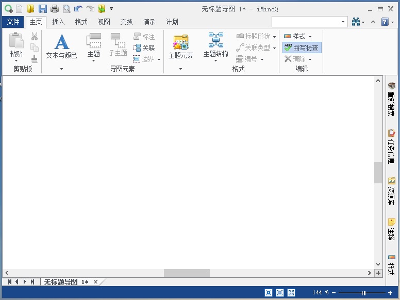Viewport: 400px width, 300px height.
Task: Click the undo arrow icon
Action: 78,9
